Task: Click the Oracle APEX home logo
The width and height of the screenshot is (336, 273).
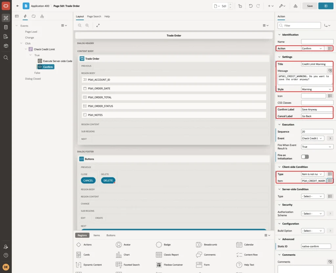Action: (x=6, y=6)
